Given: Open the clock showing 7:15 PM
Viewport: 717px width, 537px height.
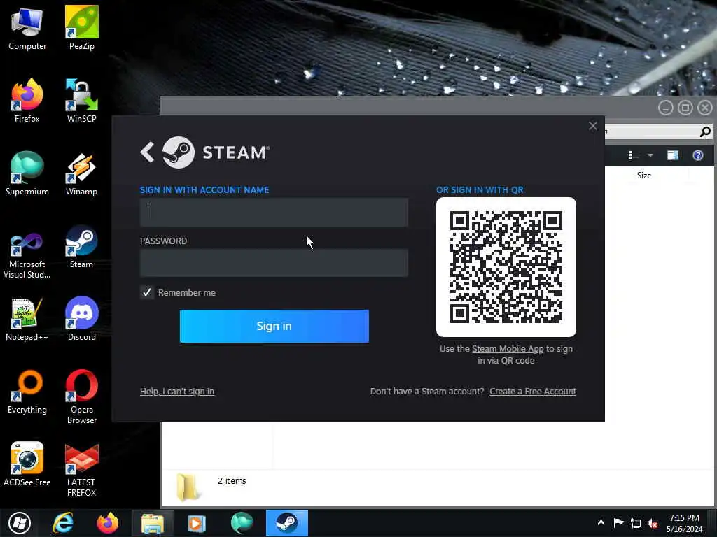Looking at the screenshot, I should point(684,523).
